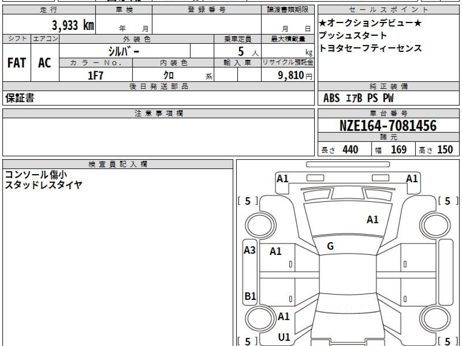This screenshot has width=462, height=346.
Task: Select the recycle deposit 9,810円
Action: coord(295,75)
